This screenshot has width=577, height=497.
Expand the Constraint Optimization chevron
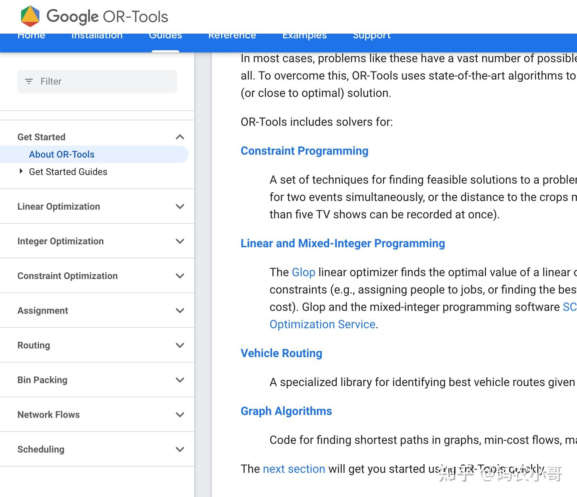180,276
